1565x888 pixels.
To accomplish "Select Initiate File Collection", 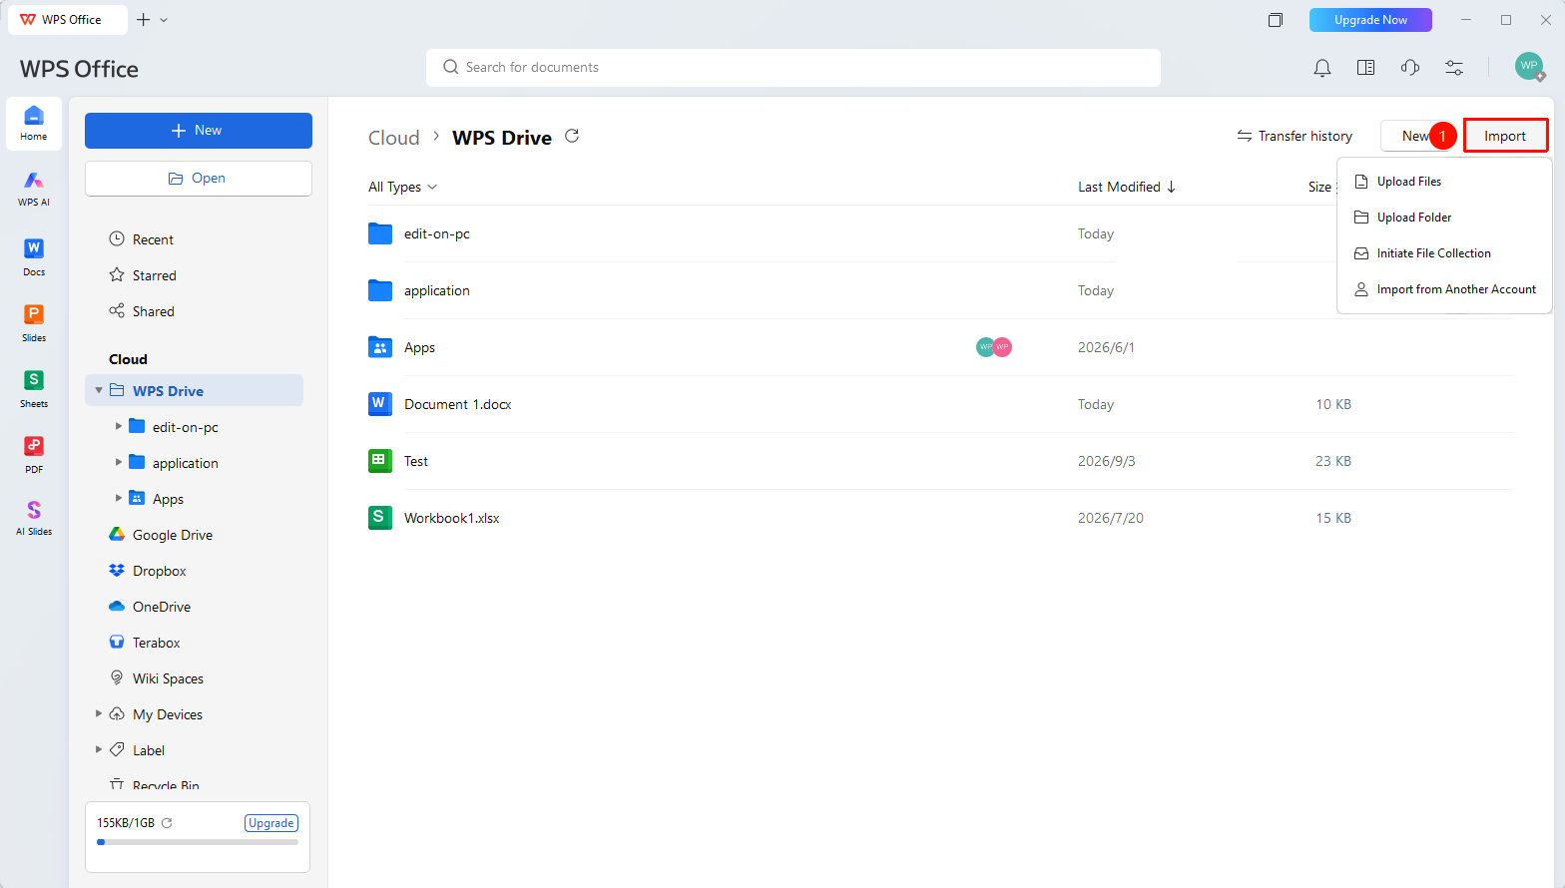I will point(1444,253).
